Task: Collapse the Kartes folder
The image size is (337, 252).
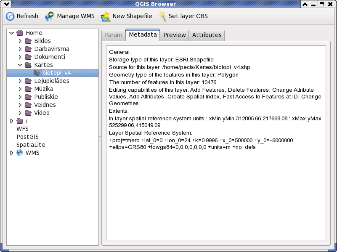Action: pyautogui.click(x=20, y=65)
